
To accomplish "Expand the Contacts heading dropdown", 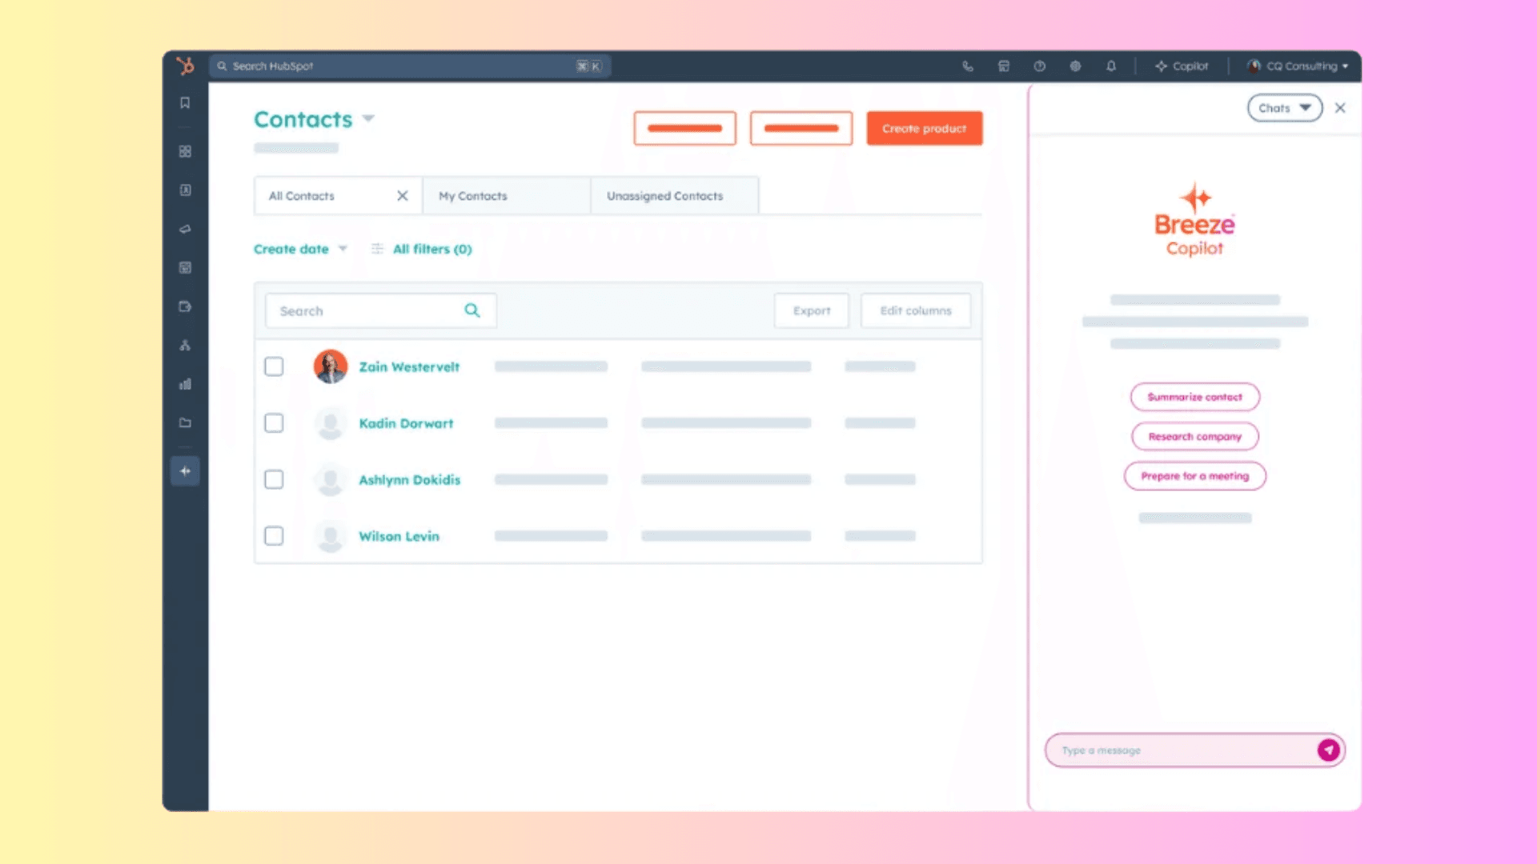I will click(x=368, y=118).
